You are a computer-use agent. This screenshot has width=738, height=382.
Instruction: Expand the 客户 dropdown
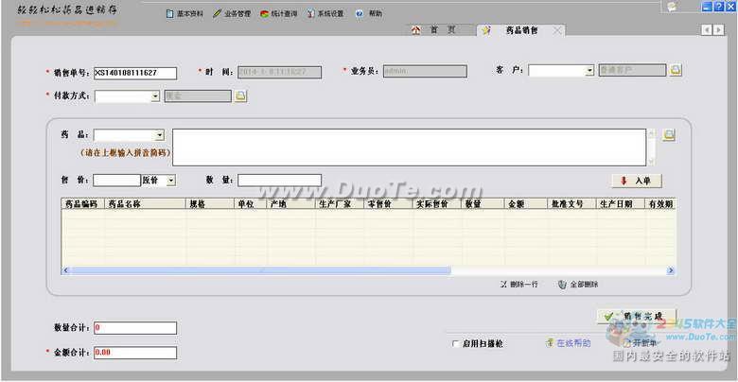pyautogui.click(x=589, y=71)
